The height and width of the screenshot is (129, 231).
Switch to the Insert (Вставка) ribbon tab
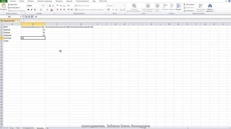tap(31, 1)
